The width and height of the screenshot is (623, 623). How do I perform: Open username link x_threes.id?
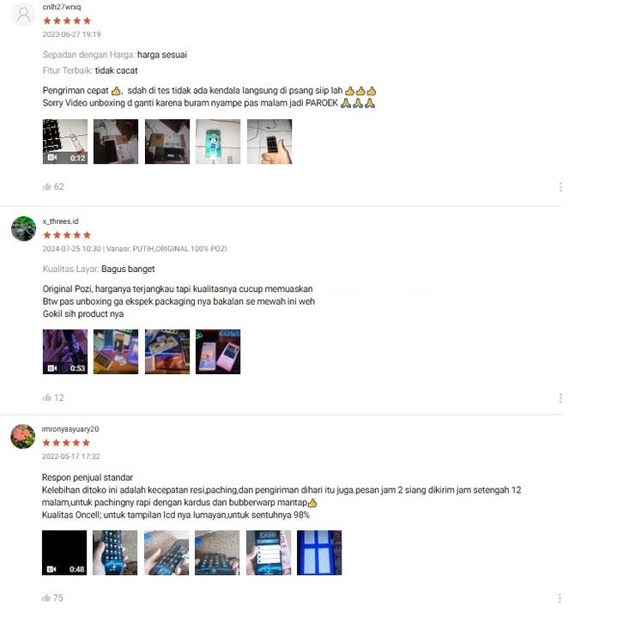pos(60,221)
